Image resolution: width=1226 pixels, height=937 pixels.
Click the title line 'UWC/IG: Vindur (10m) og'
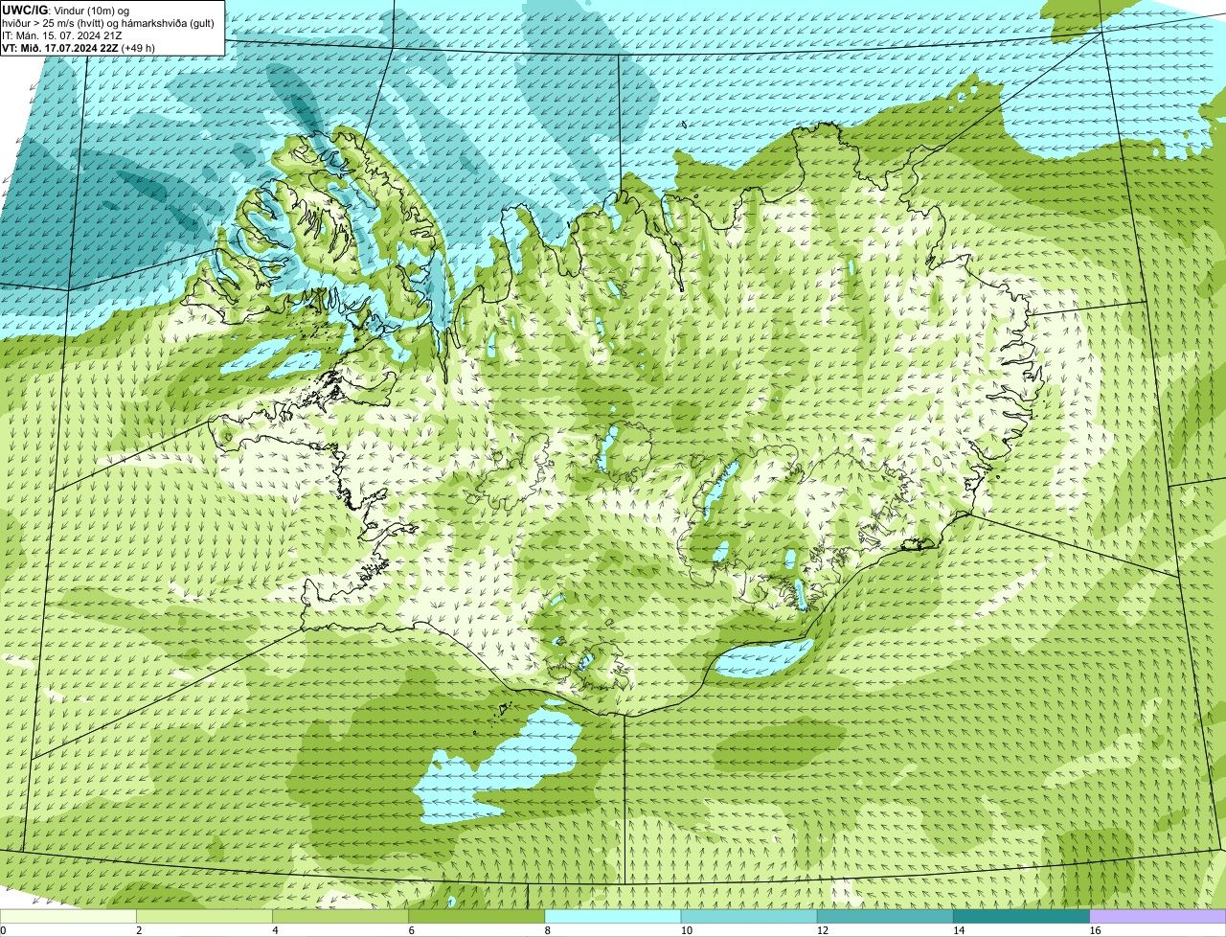66,10
